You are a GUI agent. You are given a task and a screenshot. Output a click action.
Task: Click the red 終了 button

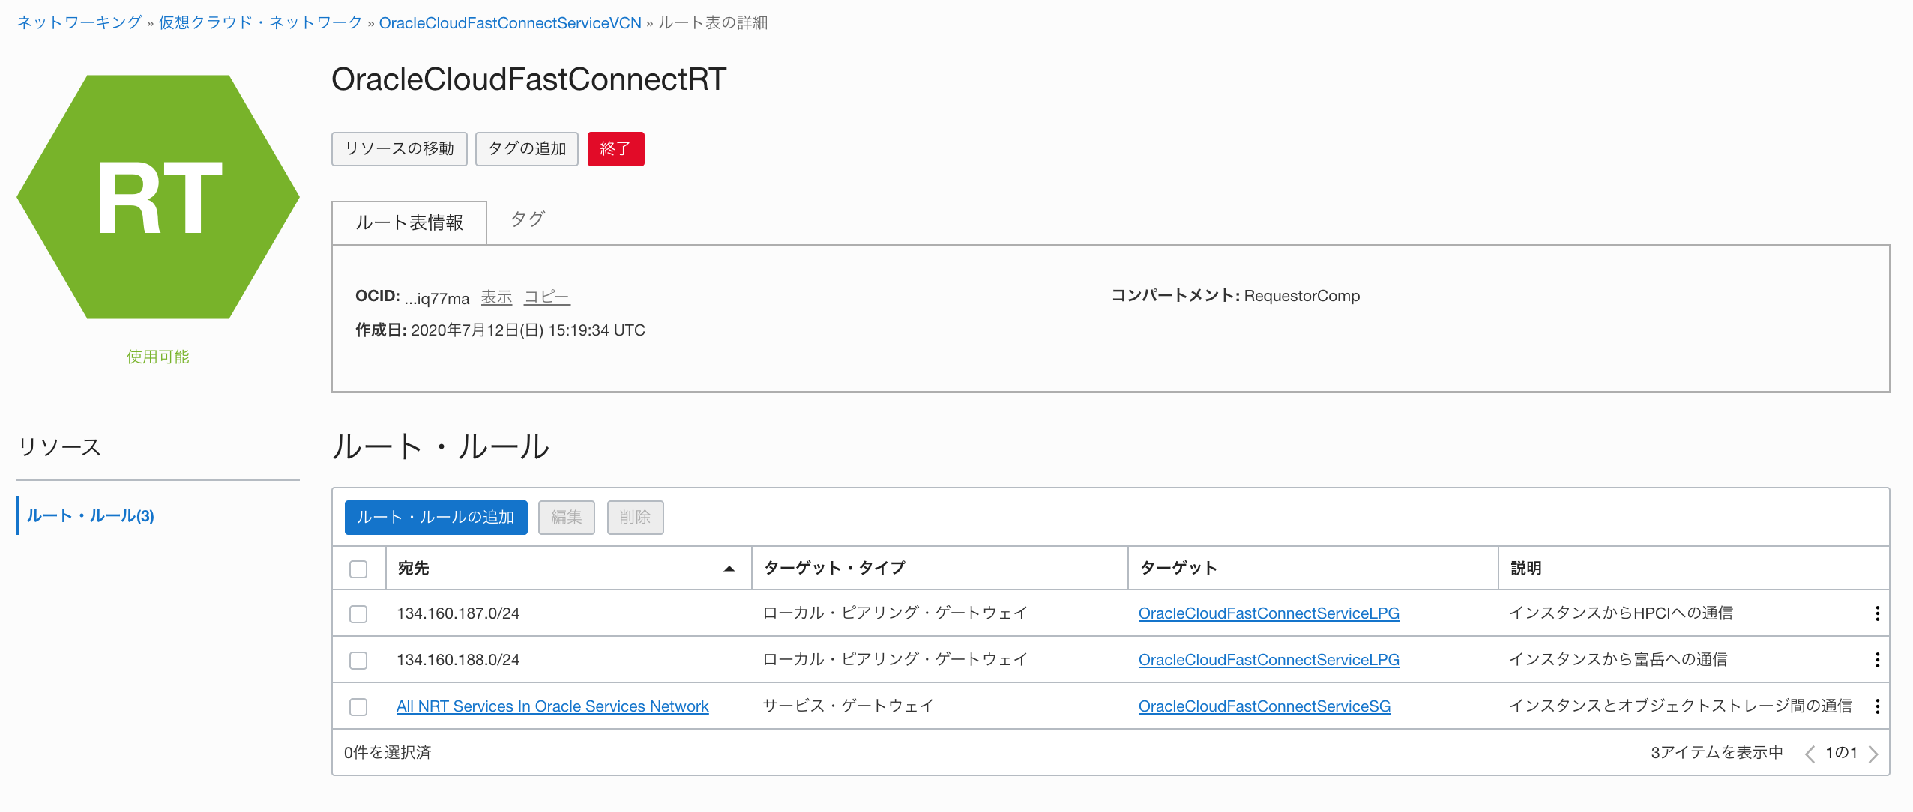616,149
